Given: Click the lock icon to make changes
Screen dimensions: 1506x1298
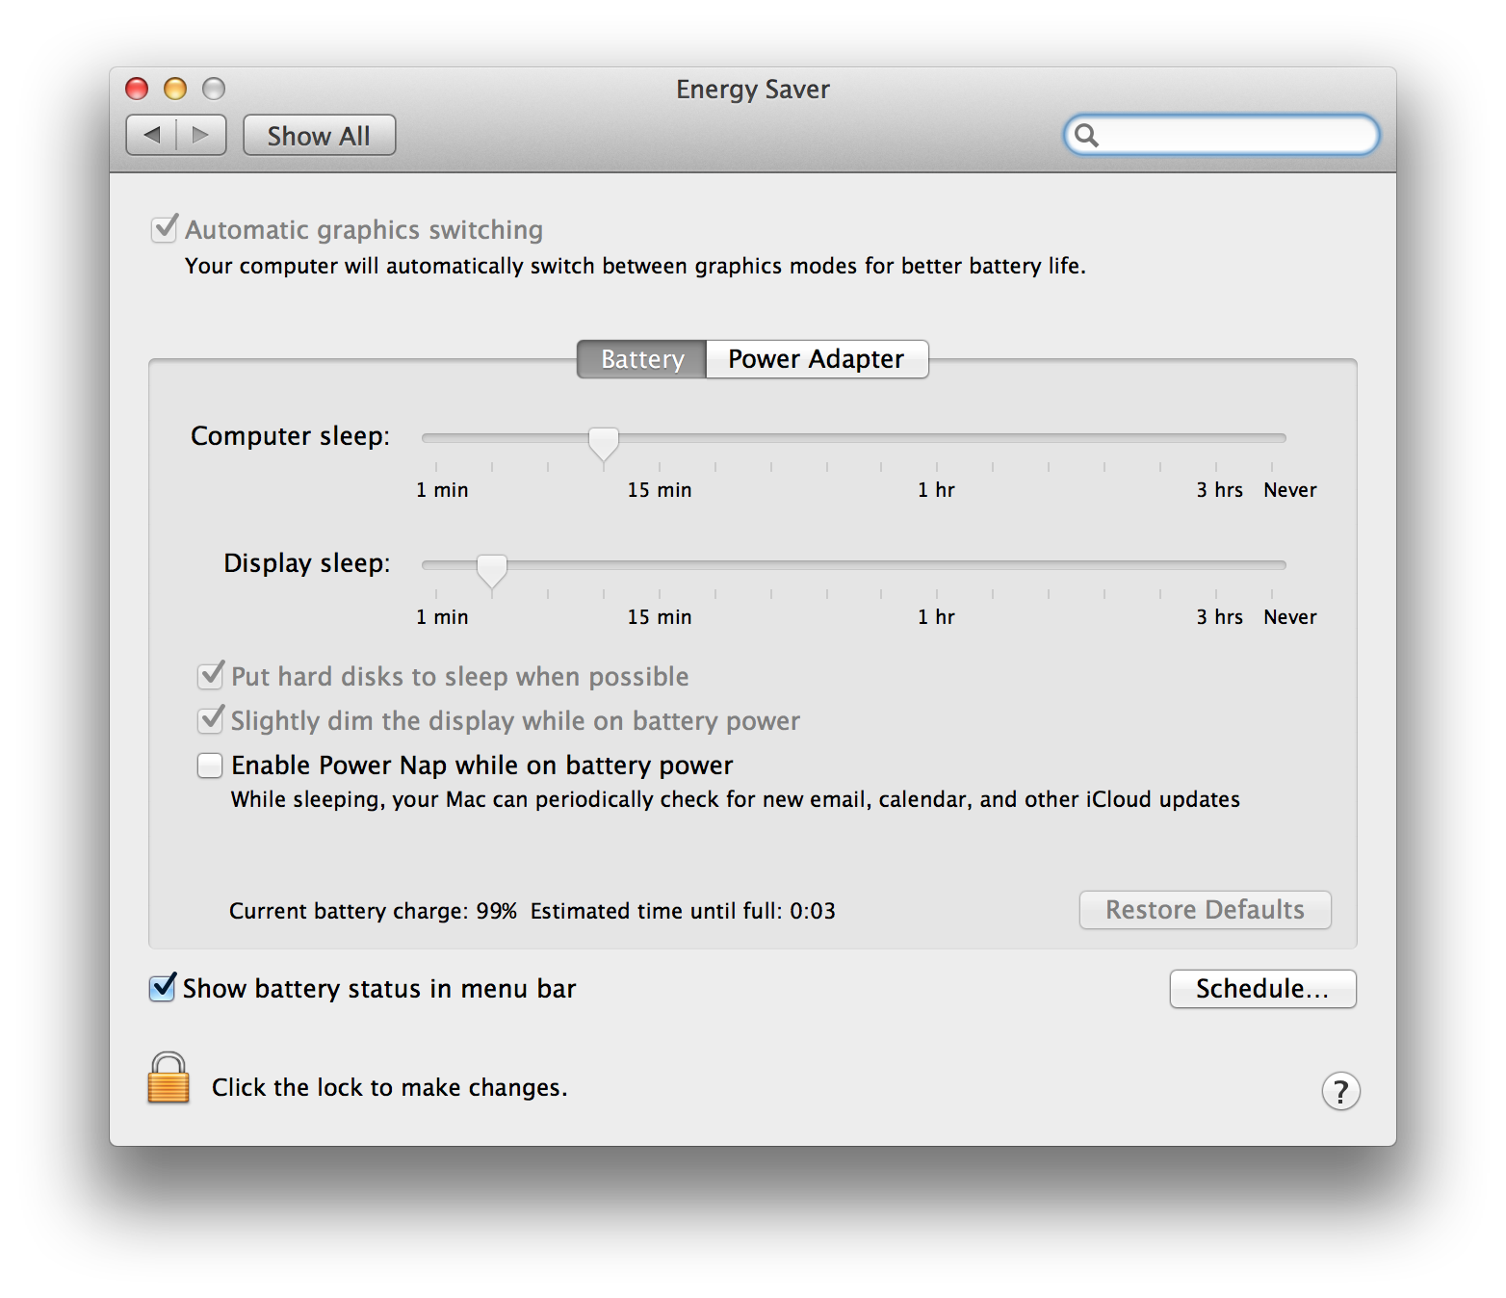Looking at the screenshot, I should (169, 1077).
